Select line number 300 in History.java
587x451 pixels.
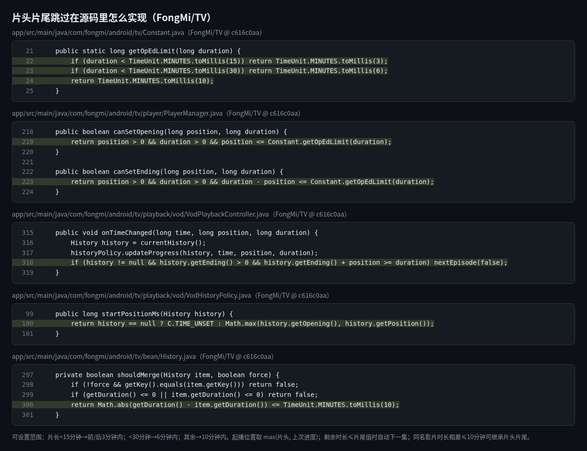coord(28,405)
